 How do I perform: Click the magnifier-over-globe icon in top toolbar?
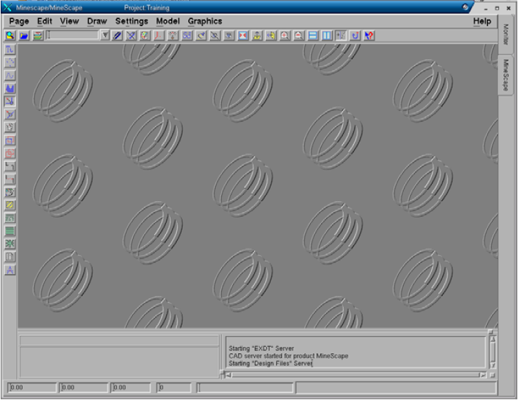click(10, 35)
